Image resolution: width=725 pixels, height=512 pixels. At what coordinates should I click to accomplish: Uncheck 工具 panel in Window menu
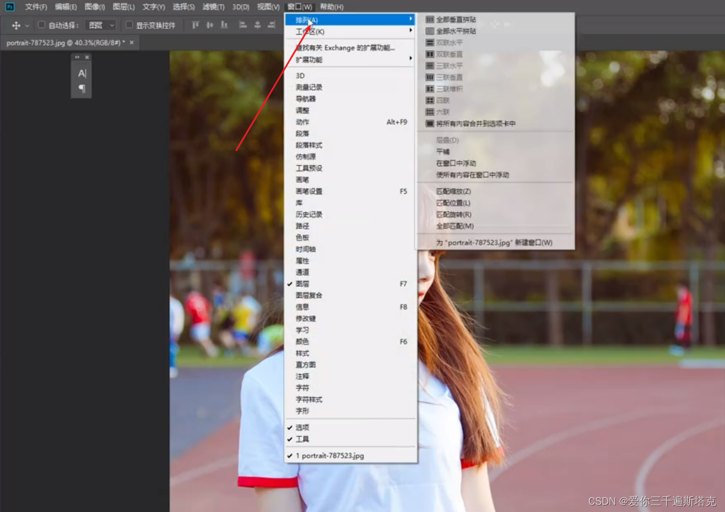coord(350,439)
